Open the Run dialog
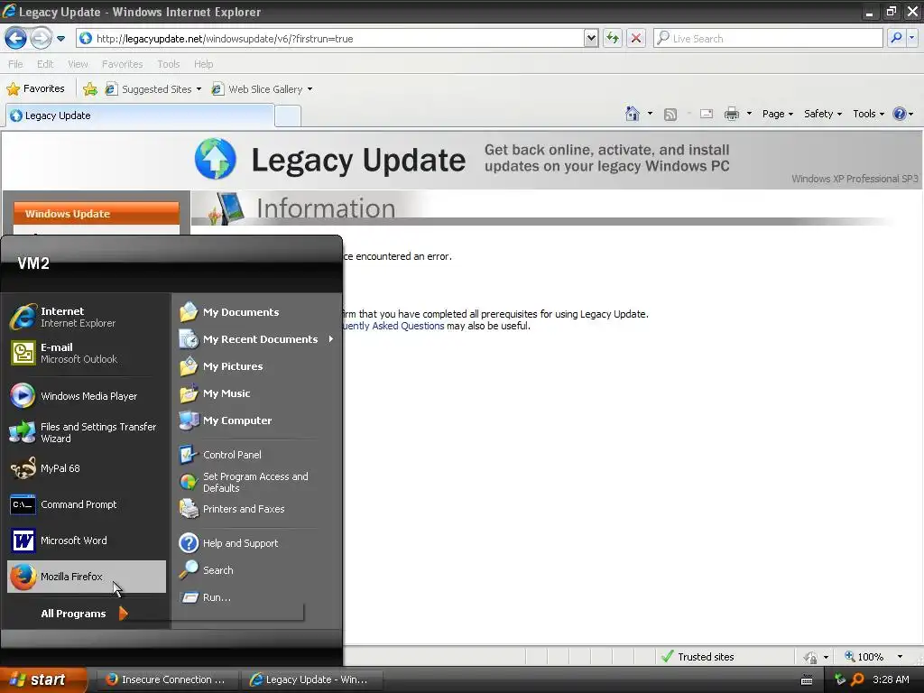This screenshot has height=693, width=924. point(256,597)
